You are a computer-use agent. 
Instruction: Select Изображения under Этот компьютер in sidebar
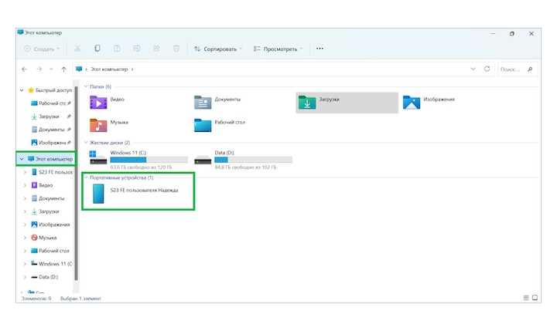(50, 225)
